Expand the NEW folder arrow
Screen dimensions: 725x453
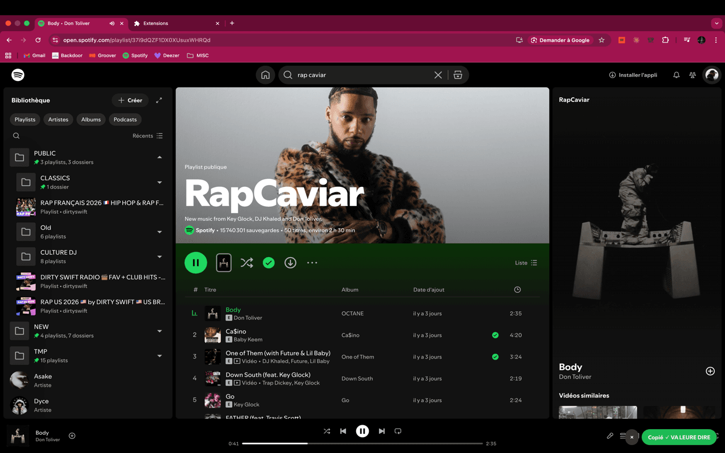[x=159, y=331]
